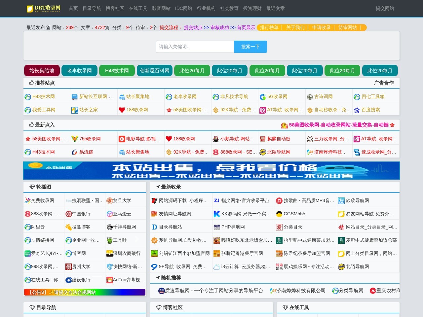Click the 建设银行 icon

(x=68, y=280)
